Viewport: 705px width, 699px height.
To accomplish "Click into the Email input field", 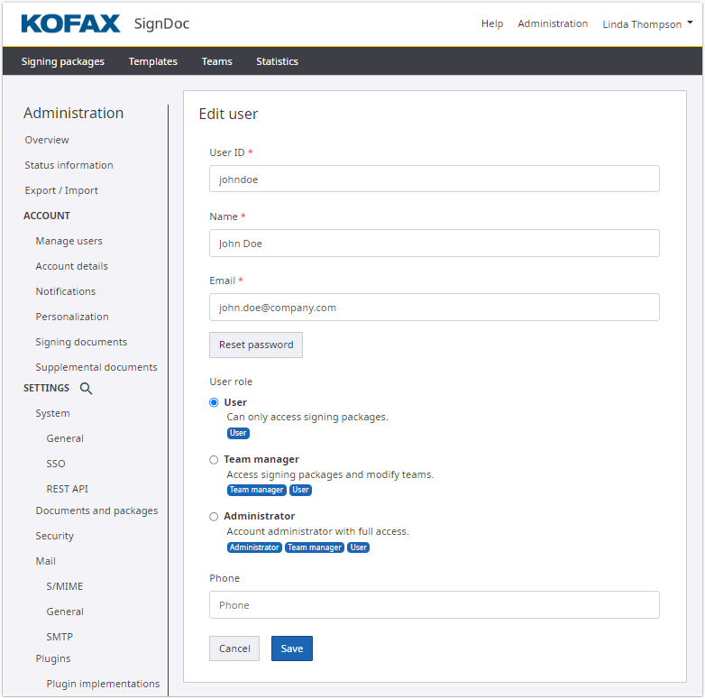I will (434, 308).
